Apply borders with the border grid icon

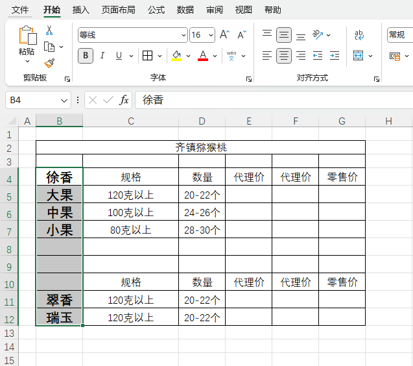coord(147,56)
